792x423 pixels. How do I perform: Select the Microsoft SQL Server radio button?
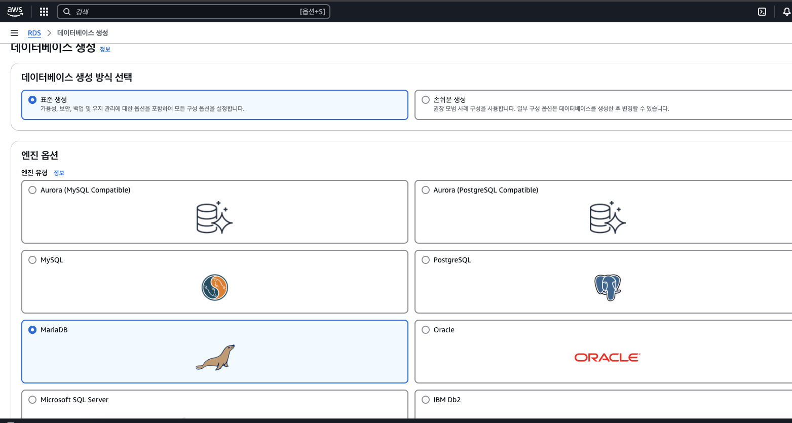pos(32,400)
